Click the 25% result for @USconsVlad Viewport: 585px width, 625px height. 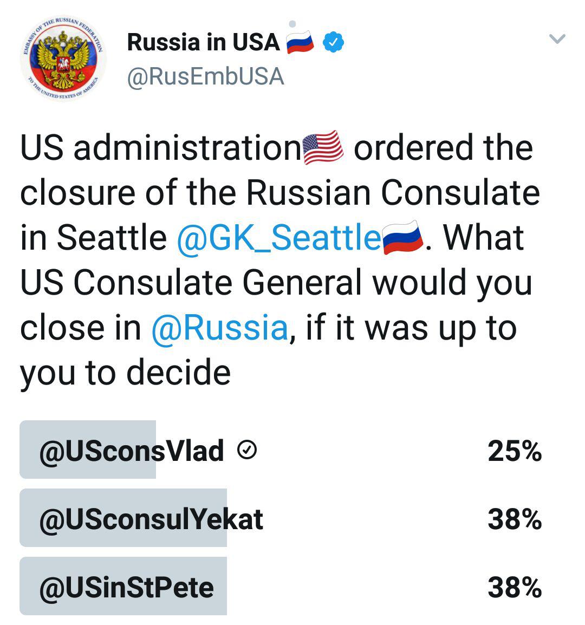click(x=515, y=451)
